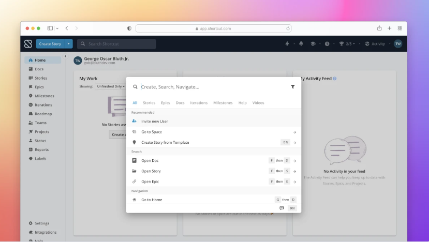Click the ⌘K shortcut badge in palette

pyautogui.click(x=292, y=208)
